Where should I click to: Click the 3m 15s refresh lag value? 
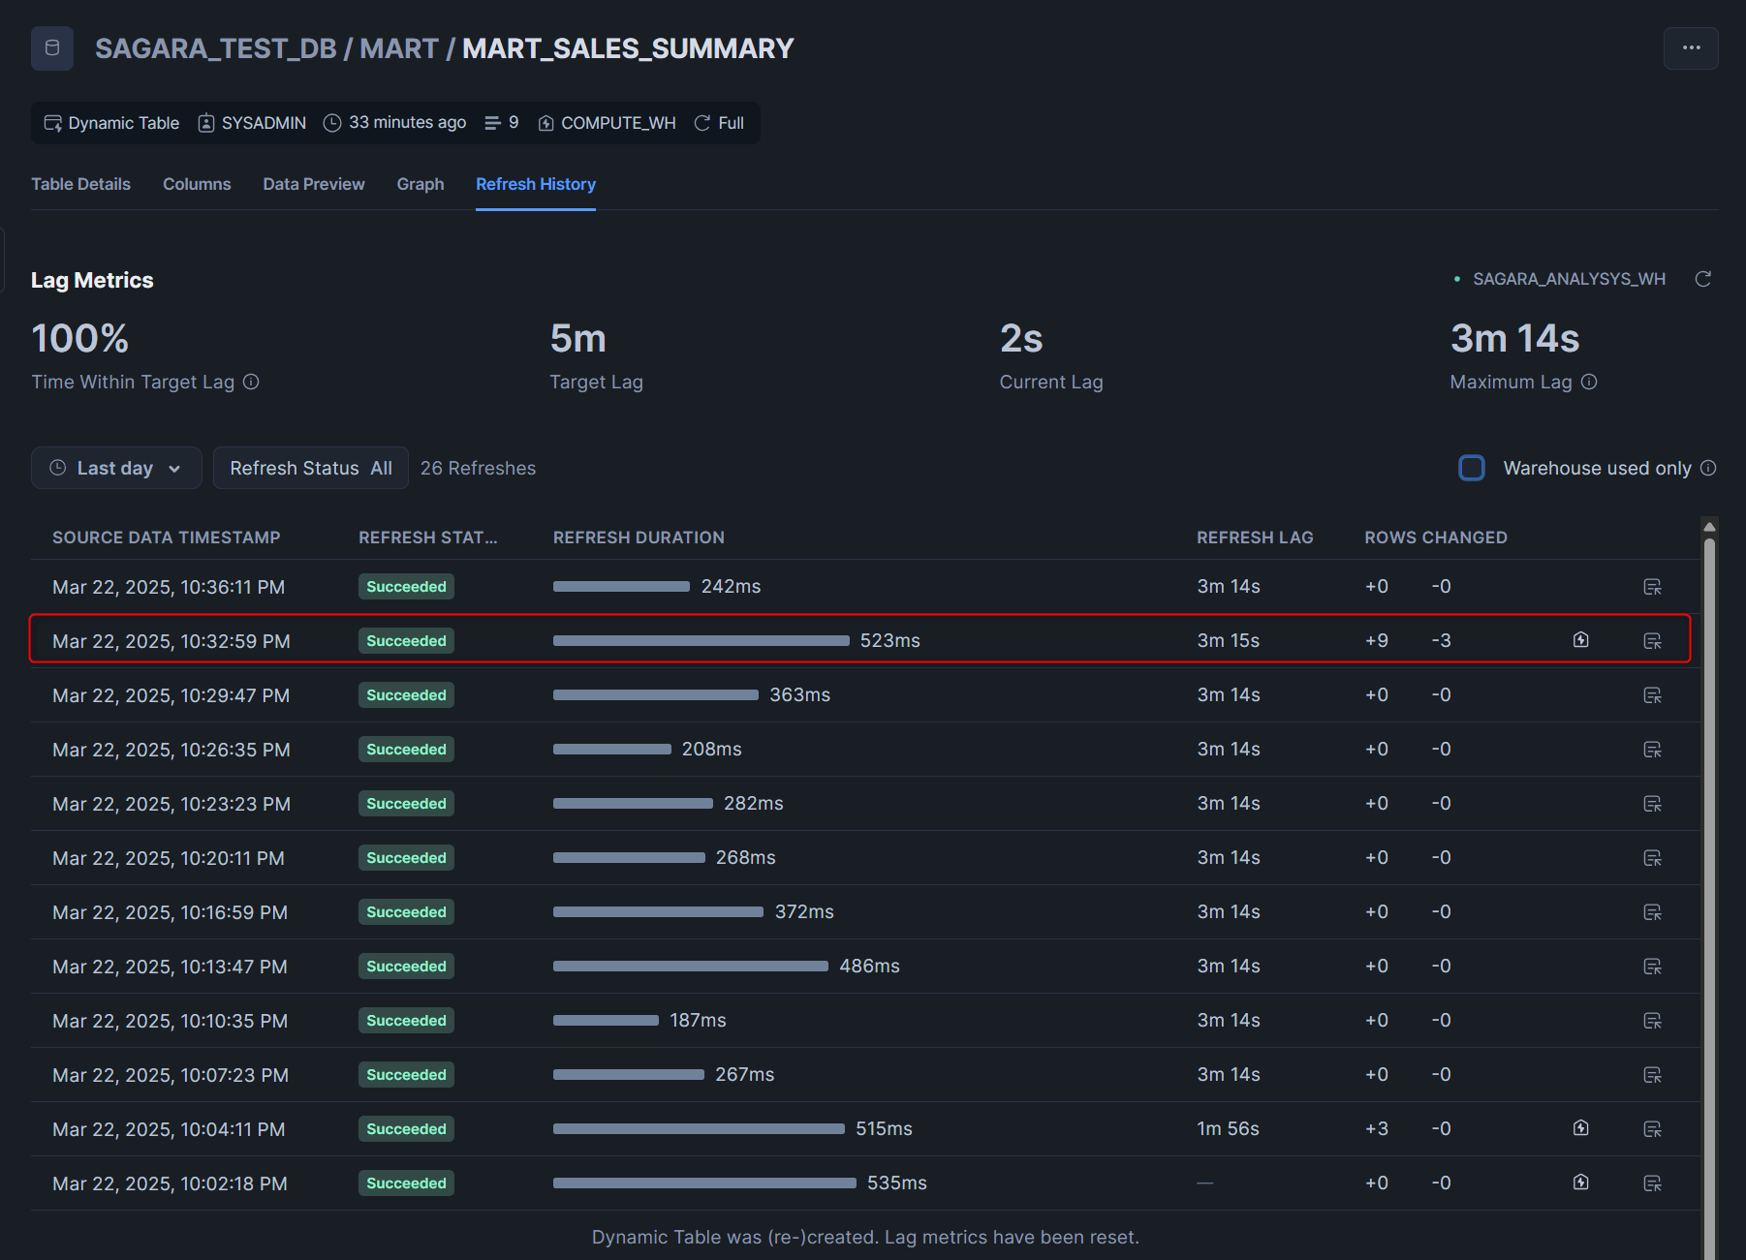point(1228,641)
